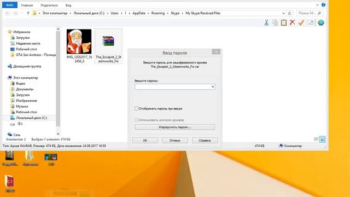Image resolution: width=350 pixels, height=197 pixels.
Task: Select Этот компьютер in navigation pane
Action: tap(26, 78)
